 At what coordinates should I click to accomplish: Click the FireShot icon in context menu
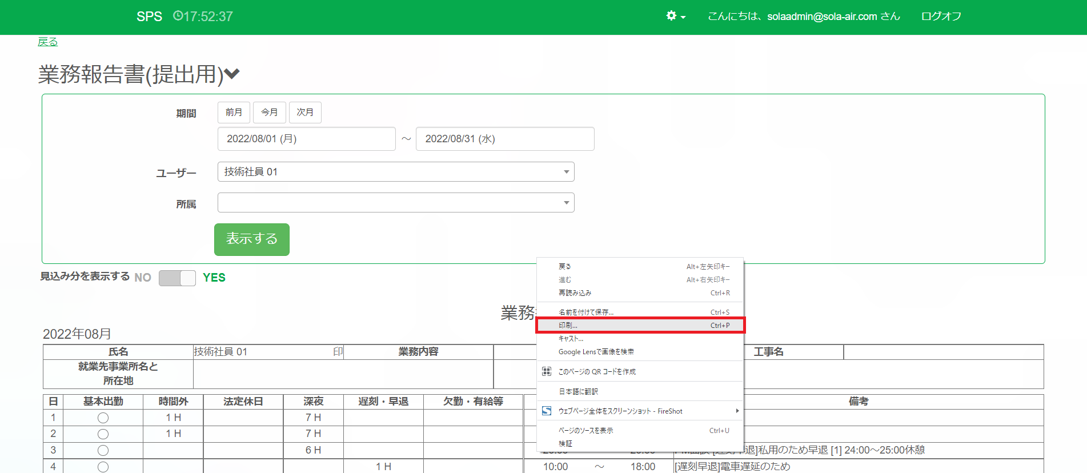point(547,411)
